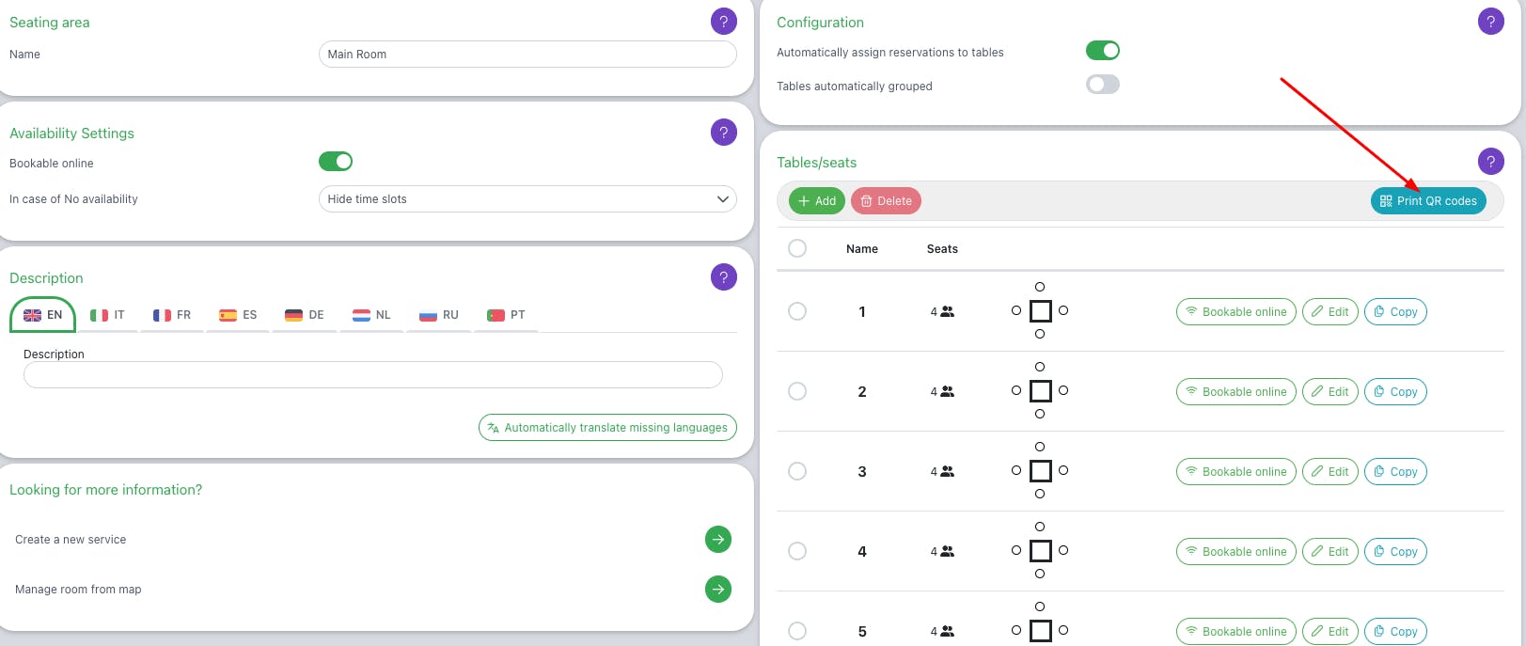Select the row checkbox for table 2
The image size is (1526, 646).
[797, 391]
